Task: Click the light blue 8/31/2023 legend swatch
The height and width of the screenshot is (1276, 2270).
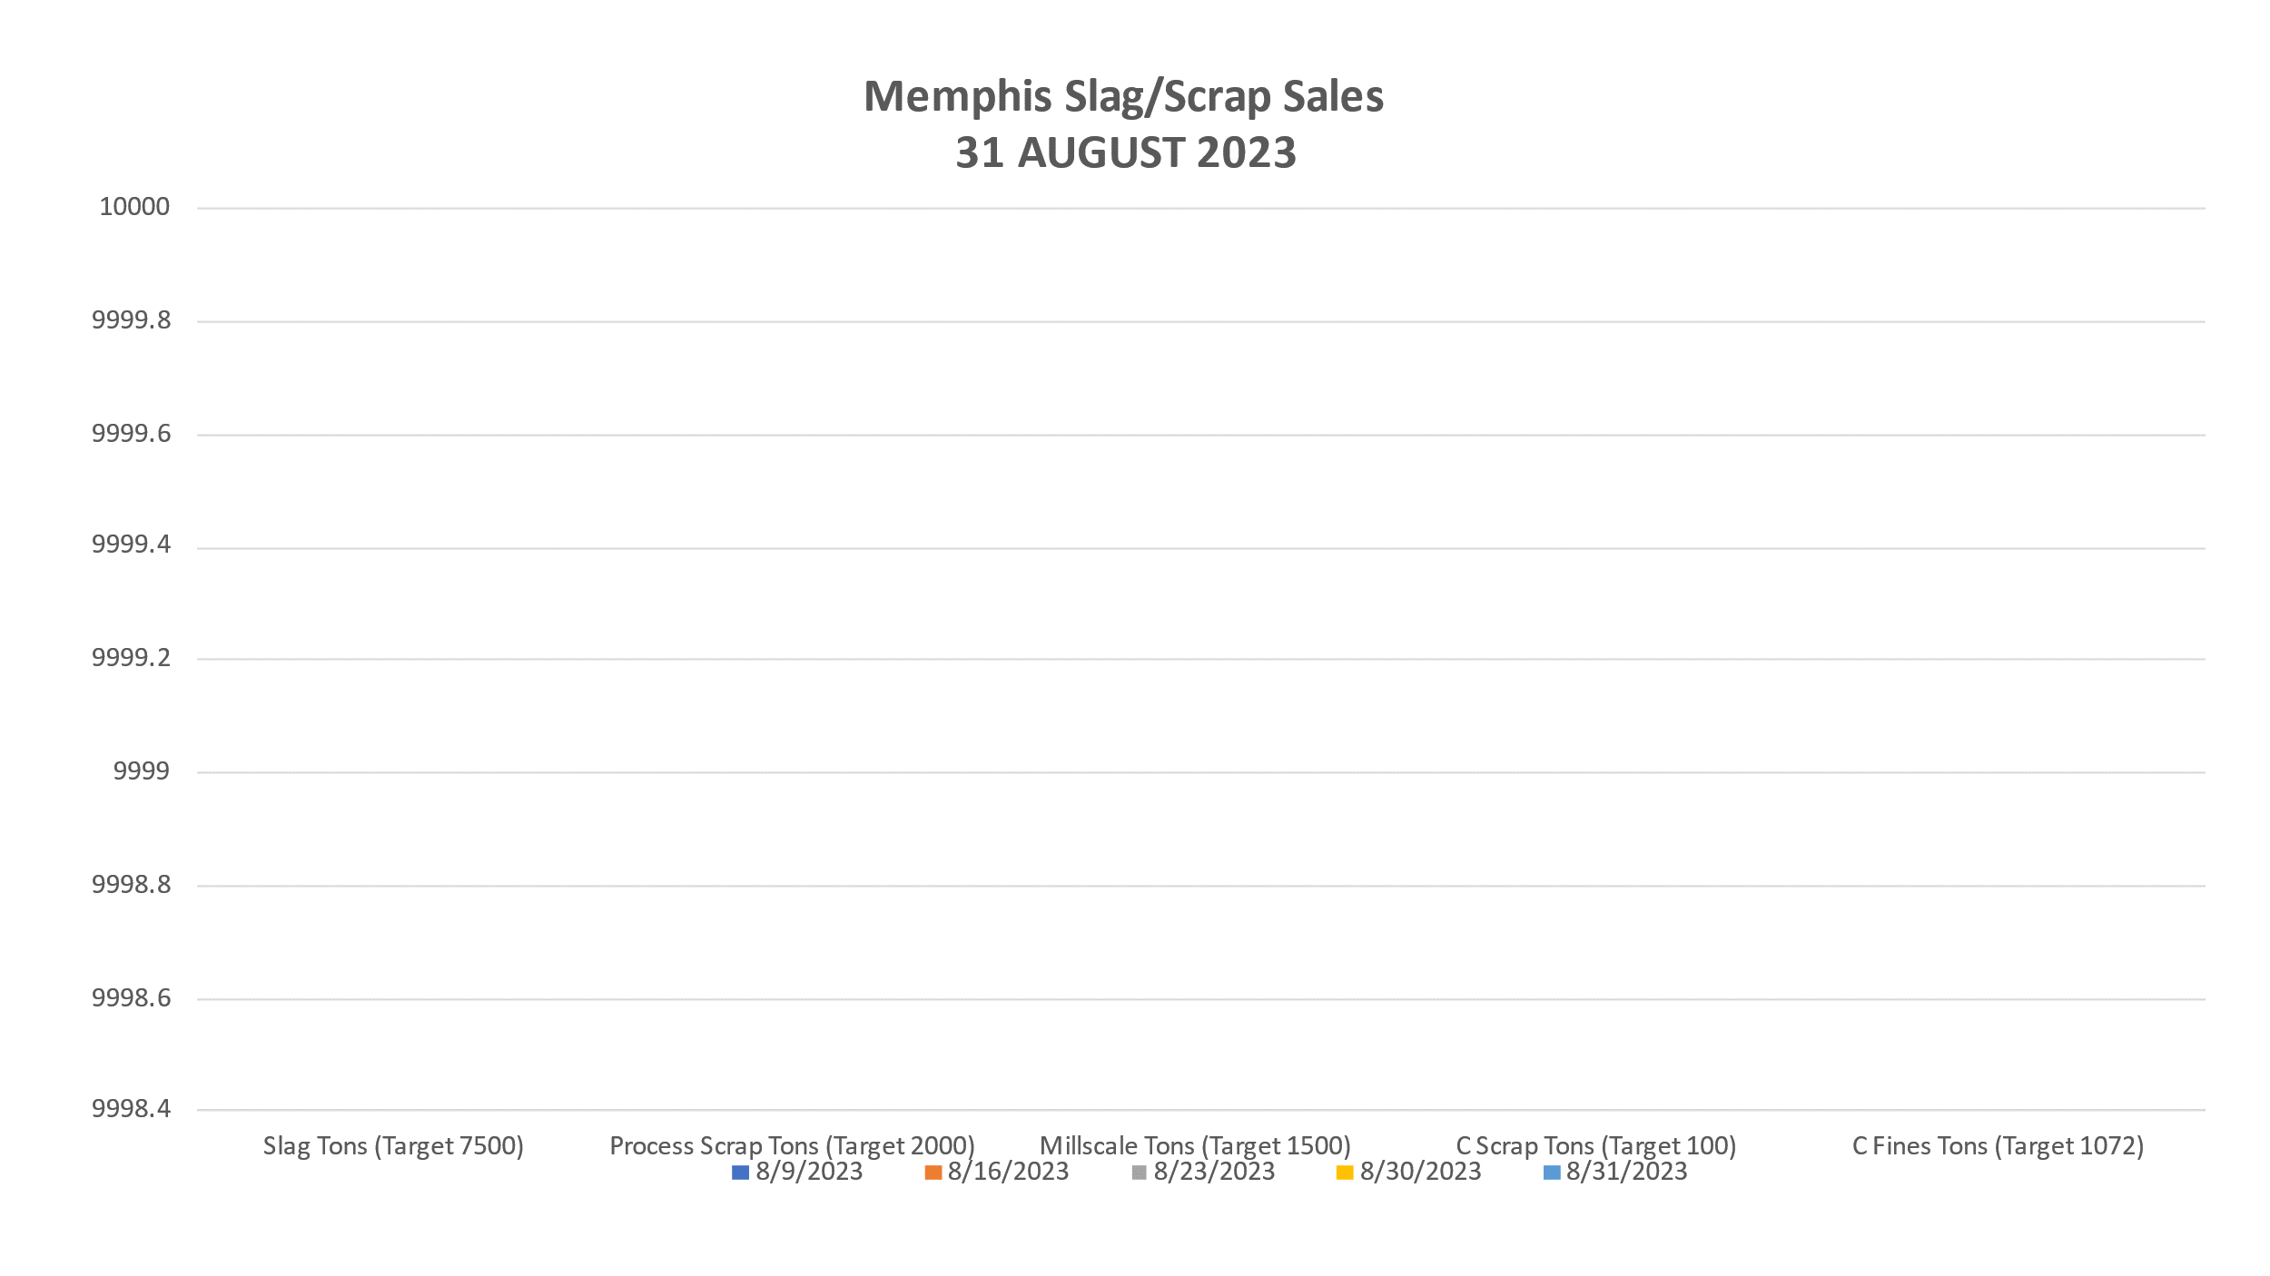Action: tap(1552, 1173)
